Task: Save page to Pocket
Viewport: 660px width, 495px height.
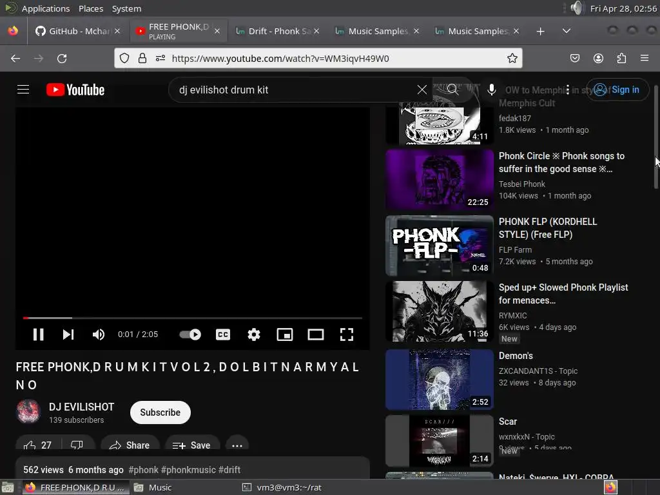Action: [x=575, y=59]
